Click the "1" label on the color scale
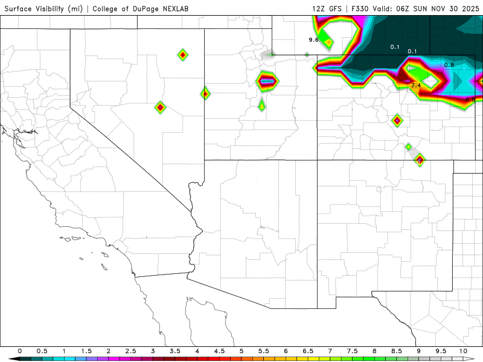The image size is (483, 362). tap(64, 351)
